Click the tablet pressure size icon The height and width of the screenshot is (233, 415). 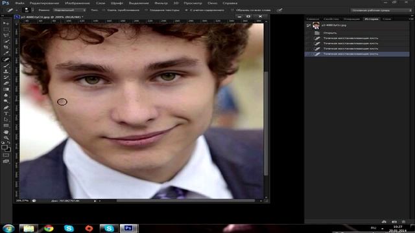(279, 10)
